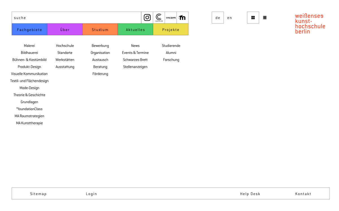339x211 pixels.
Task: Open the incom platform icon
Action: point(171,17)
